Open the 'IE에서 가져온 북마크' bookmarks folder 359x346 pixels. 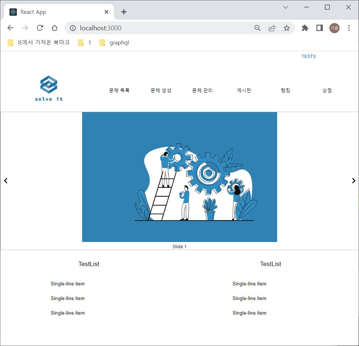pyautogui.click(x=40, y=42)
